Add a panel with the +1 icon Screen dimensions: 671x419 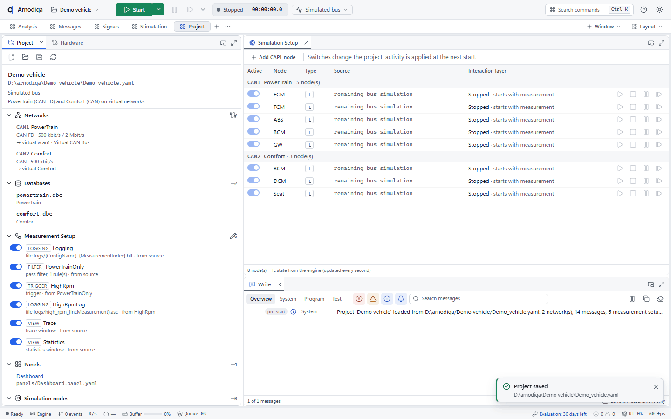pyautogui.click(x=234, y=365)
